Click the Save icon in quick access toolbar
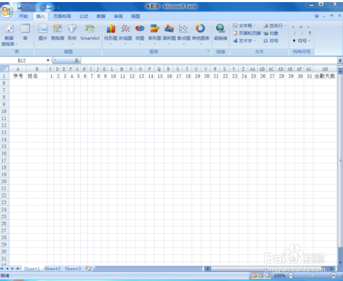The image size is (343, 281). tap(20, 8)
